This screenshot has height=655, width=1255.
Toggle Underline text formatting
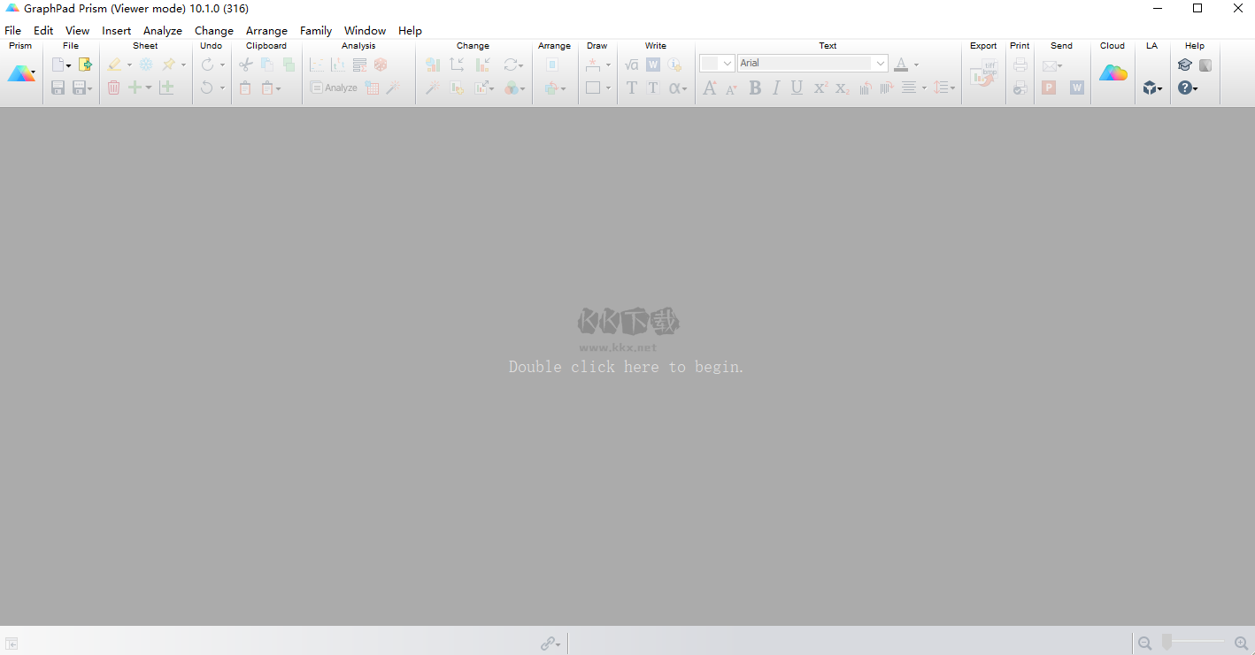click(797, 88)
